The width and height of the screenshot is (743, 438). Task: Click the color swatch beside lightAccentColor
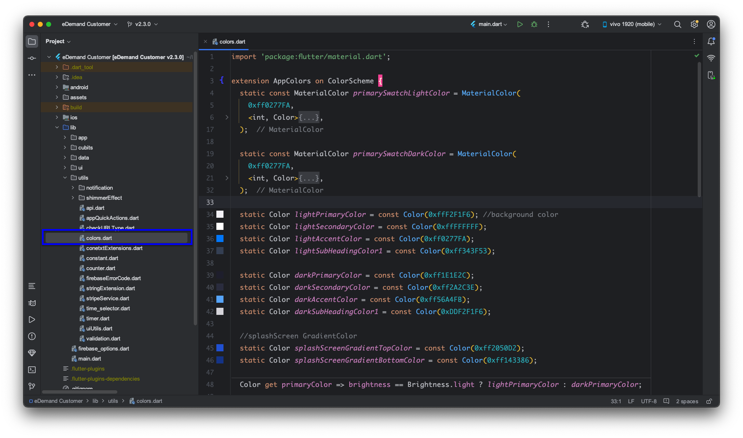[x=220, y=239]
